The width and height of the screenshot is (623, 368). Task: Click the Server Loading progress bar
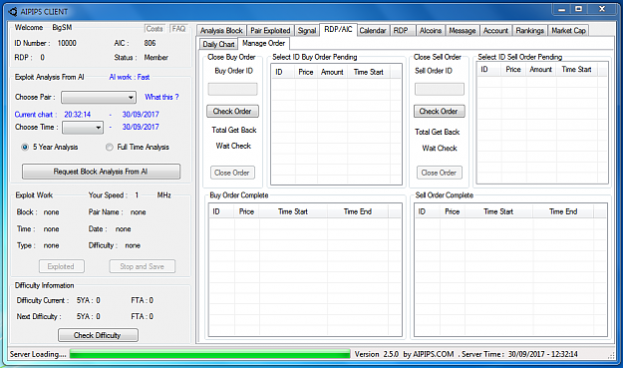(209, 354)
